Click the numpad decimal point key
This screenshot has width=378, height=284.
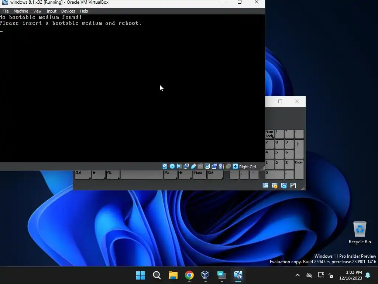(x=289, y=175)
